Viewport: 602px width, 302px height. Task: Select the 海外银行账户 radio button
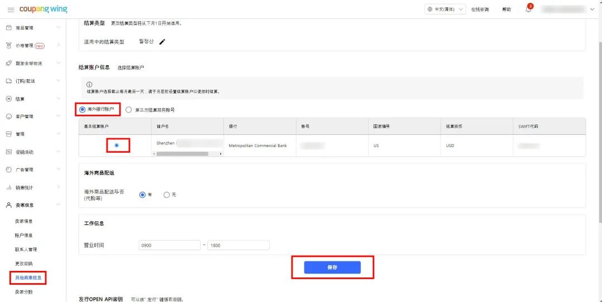[x=82, y=110]
